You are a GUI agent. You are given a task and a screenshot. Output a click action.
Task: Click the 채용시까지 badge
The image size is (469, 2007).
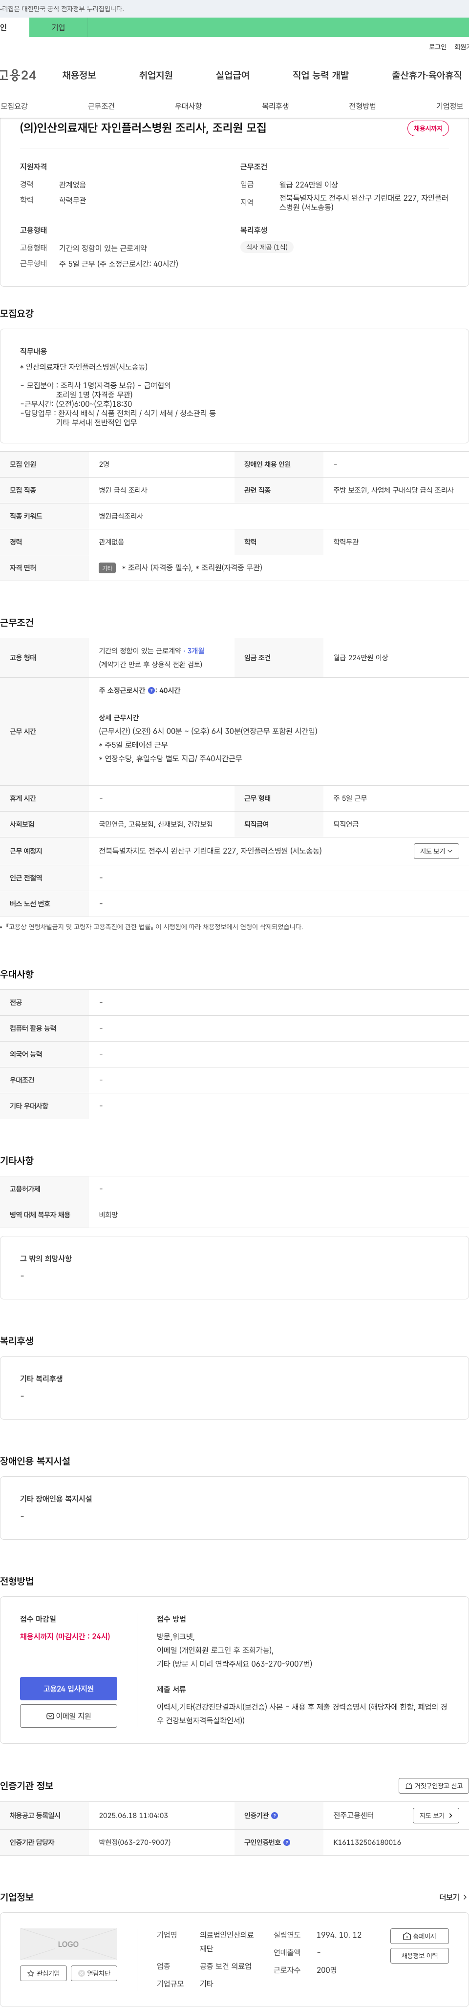click(427, 128)
